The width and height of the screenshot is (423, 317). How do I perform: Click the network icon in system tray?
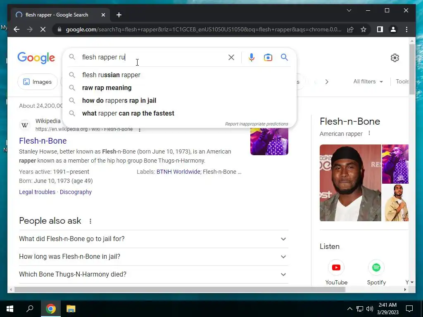point(360,309)
